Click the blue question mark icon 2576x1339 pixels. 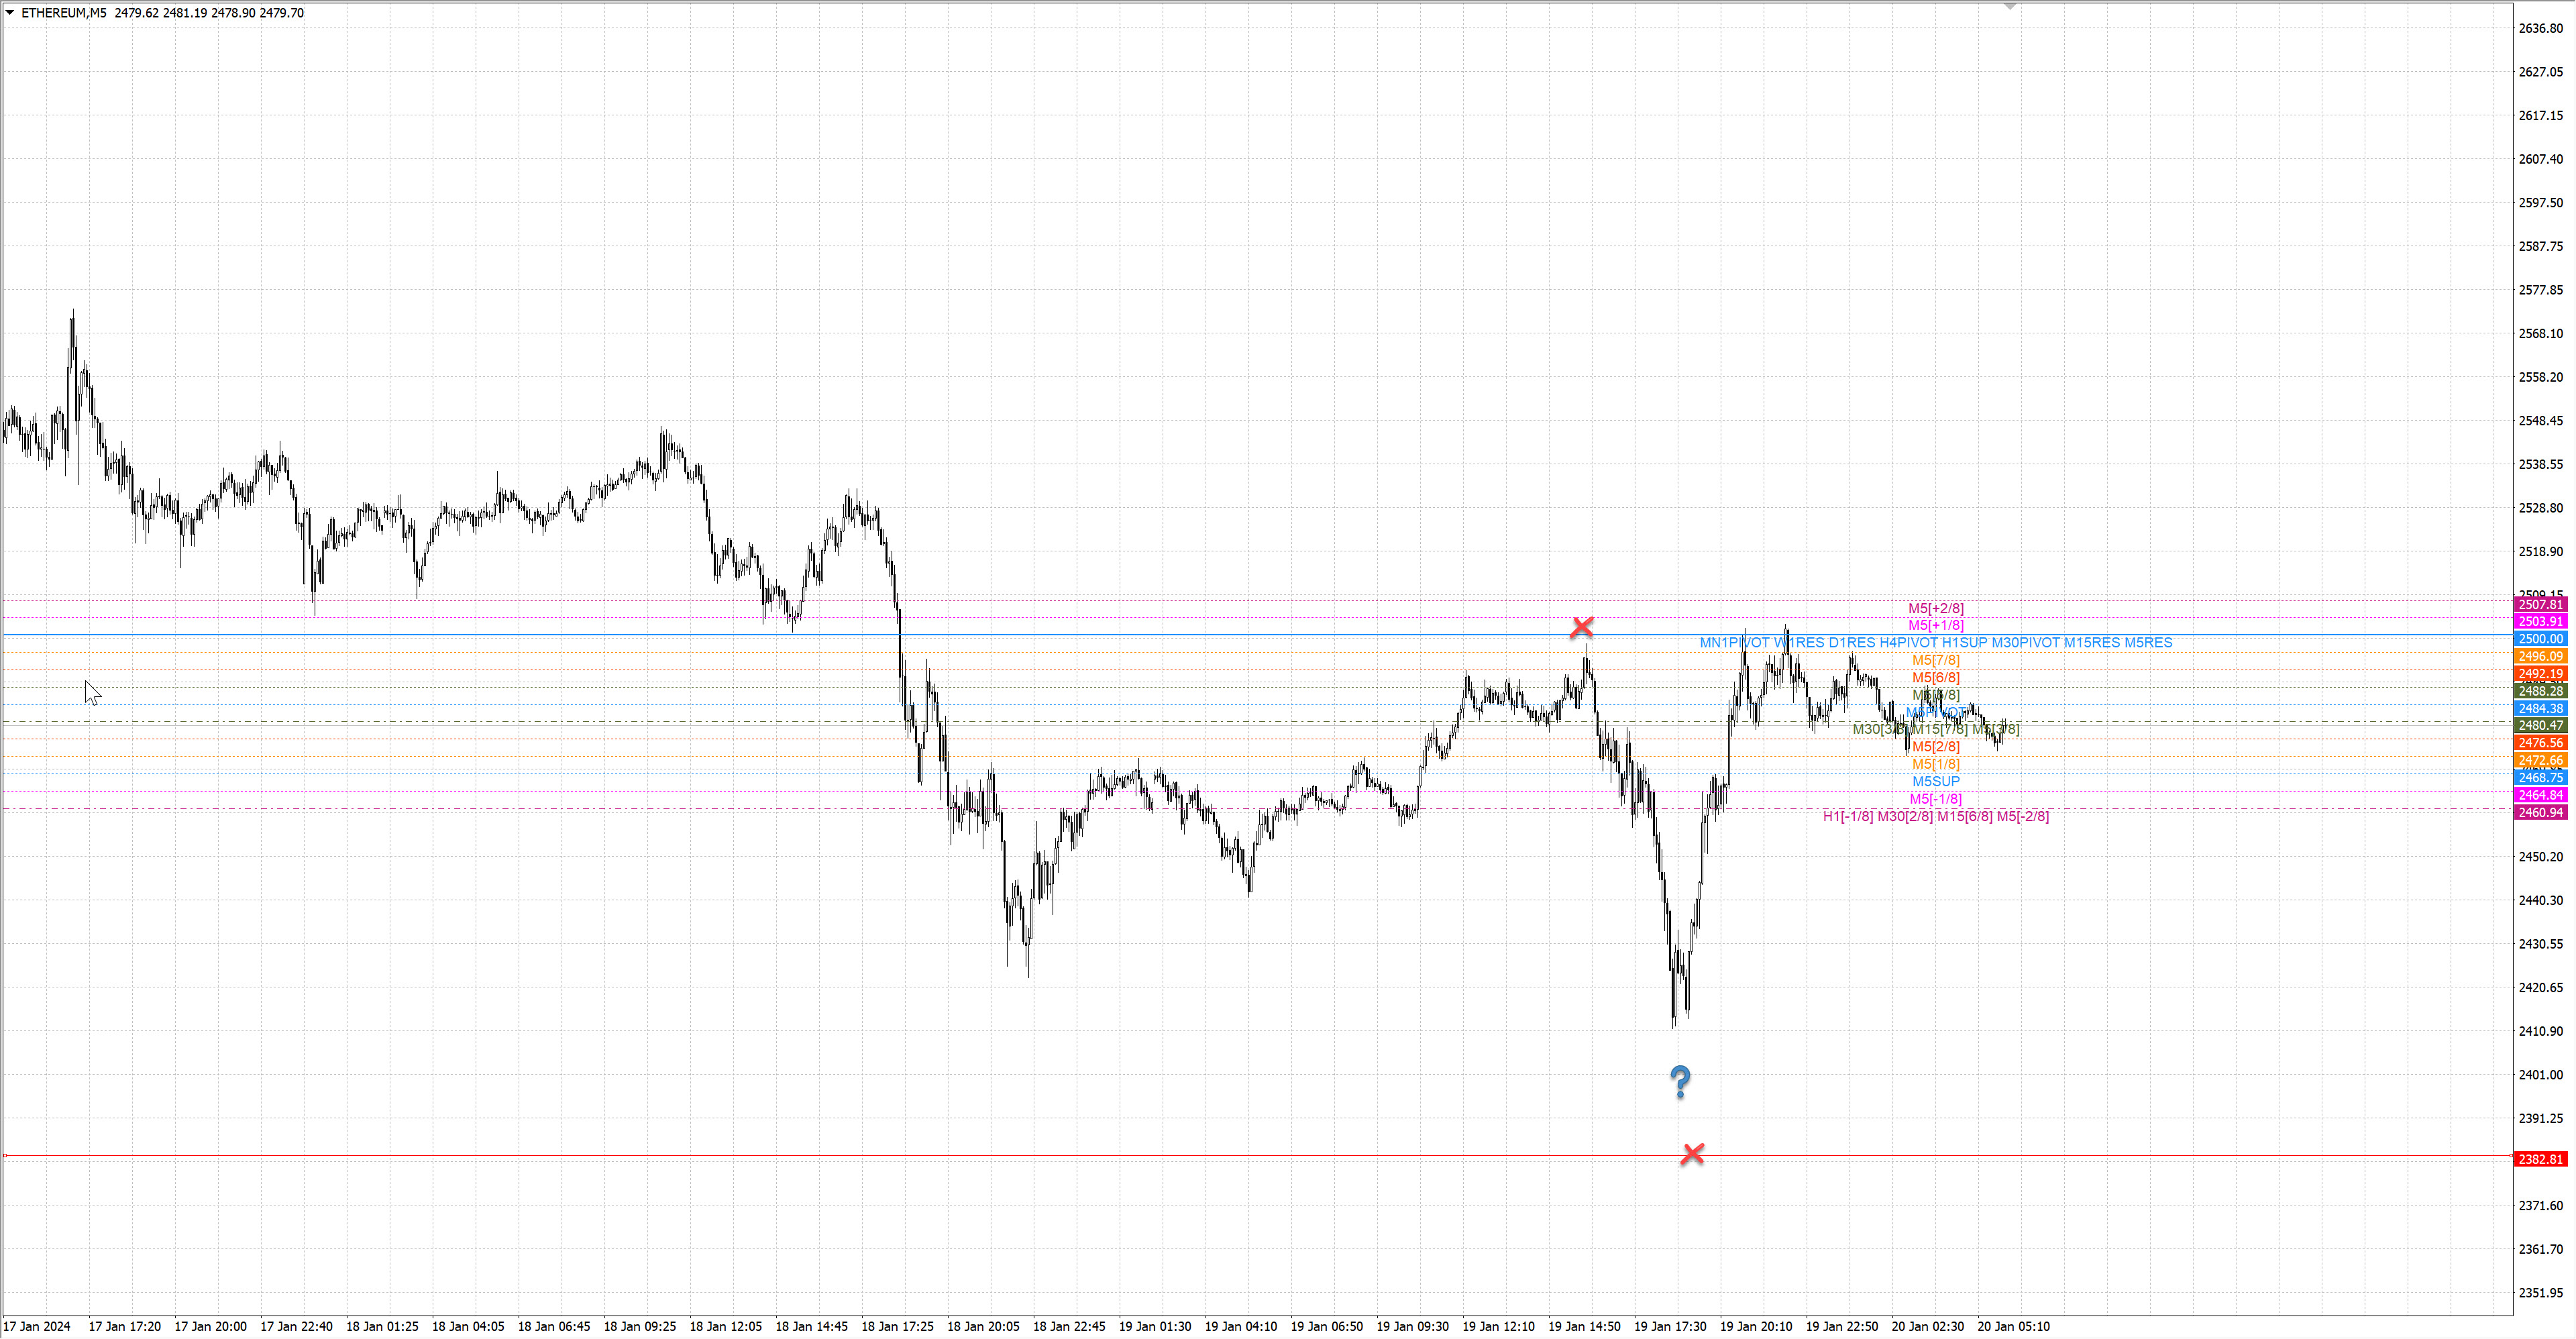coord(1680,1081)
